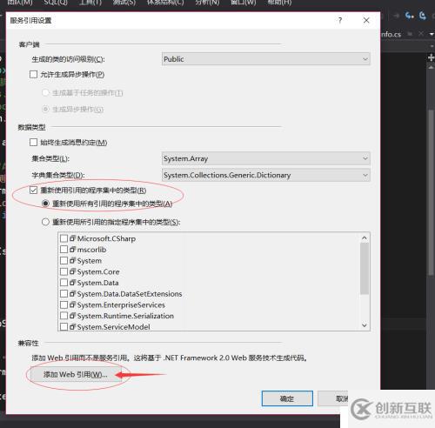Viewport: 435px width, 428px height.
Task: Select the 生成基于任务的操作 radio button
Action: pos(45,93)
